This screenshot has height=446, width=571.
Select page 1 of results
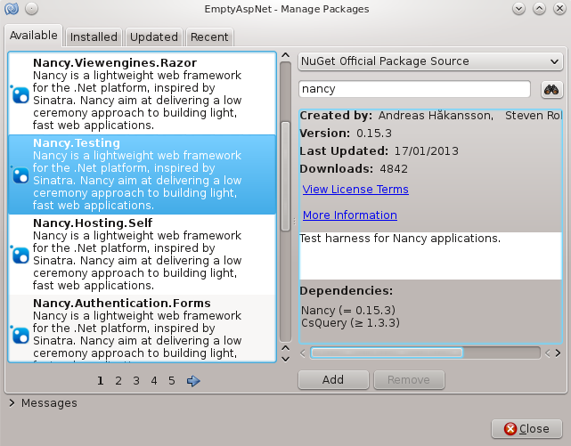point(101,381)
